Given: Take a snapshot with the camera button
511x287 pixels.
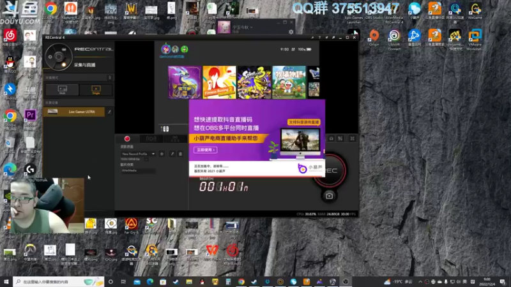Looking at the screenshot, I should [329, 196].
